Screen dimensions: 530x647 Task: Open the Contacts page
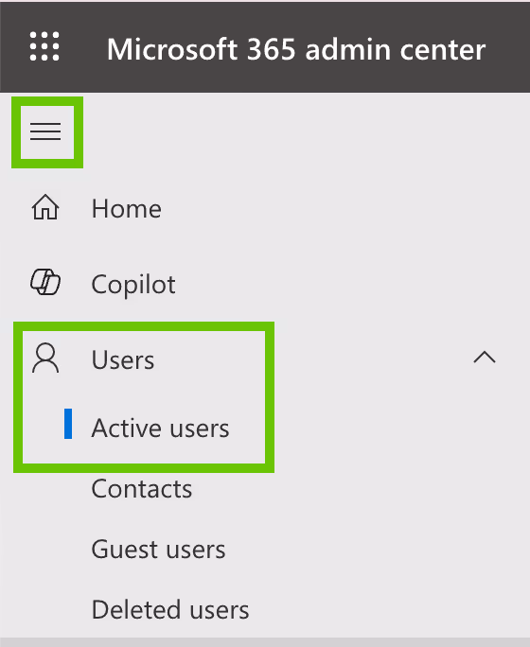[x=142, y=488]
